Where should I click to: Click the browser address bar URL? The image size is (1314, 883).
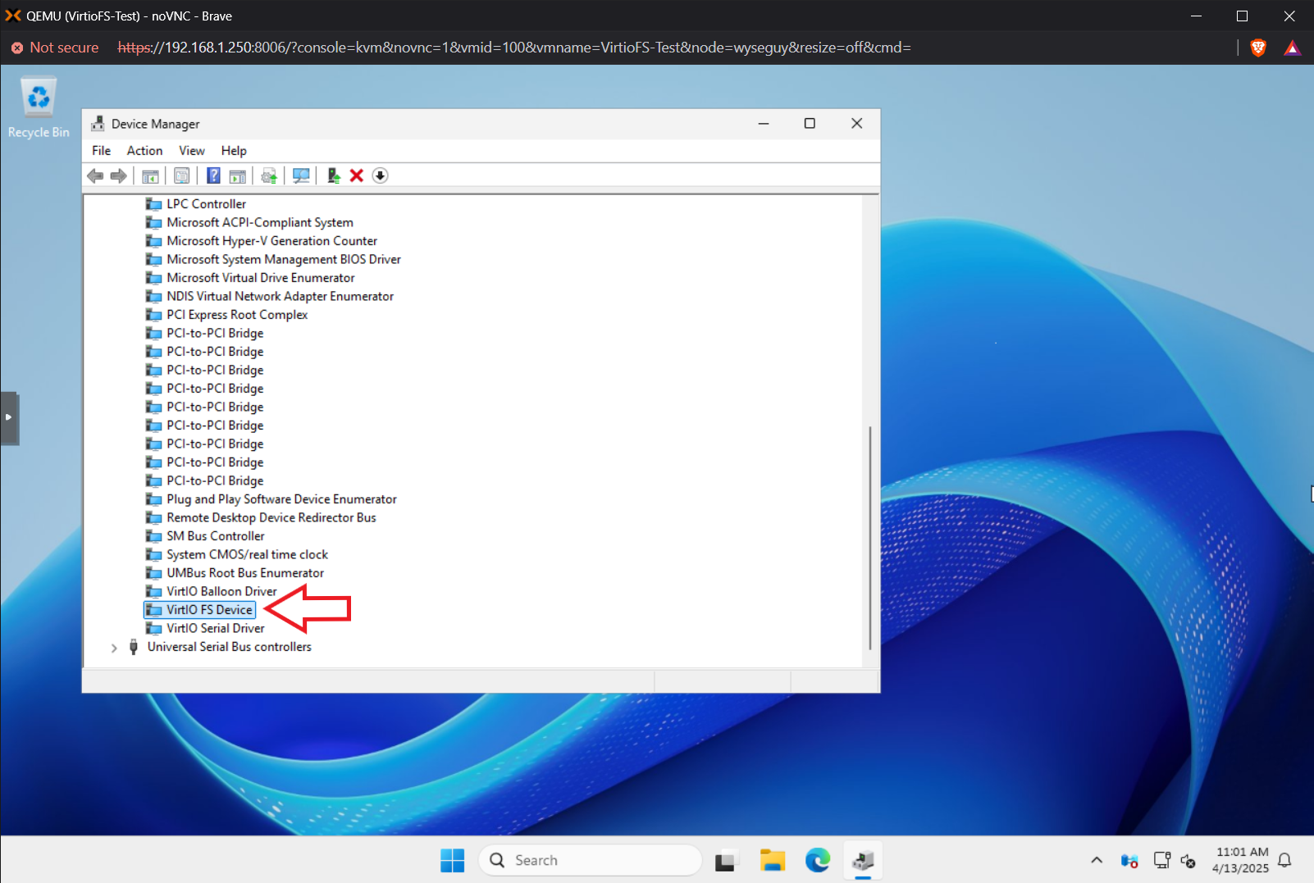point(514,48)
